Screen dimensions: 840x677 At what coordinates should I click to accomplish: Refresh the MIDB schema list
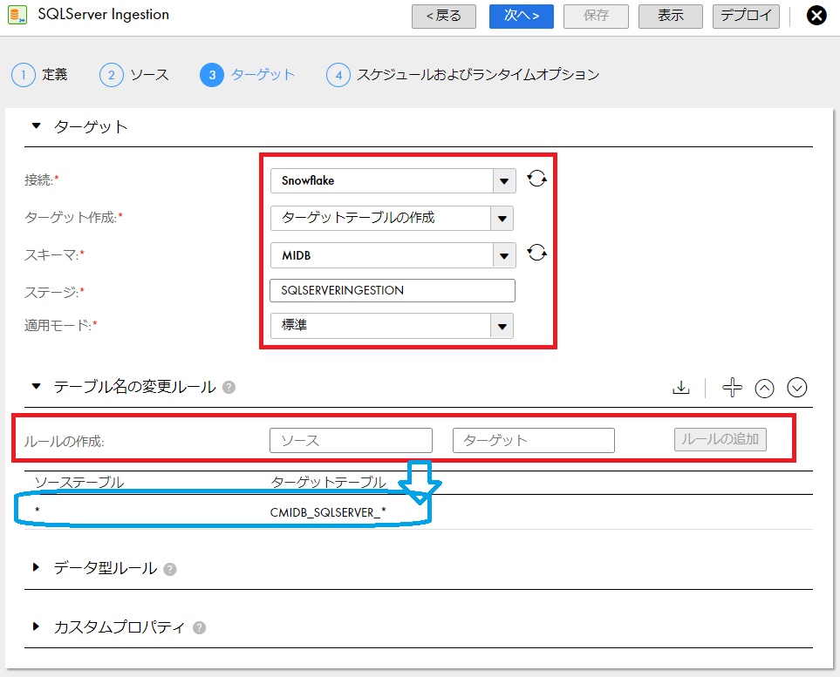pyautogui.click(x=536, y=252)
